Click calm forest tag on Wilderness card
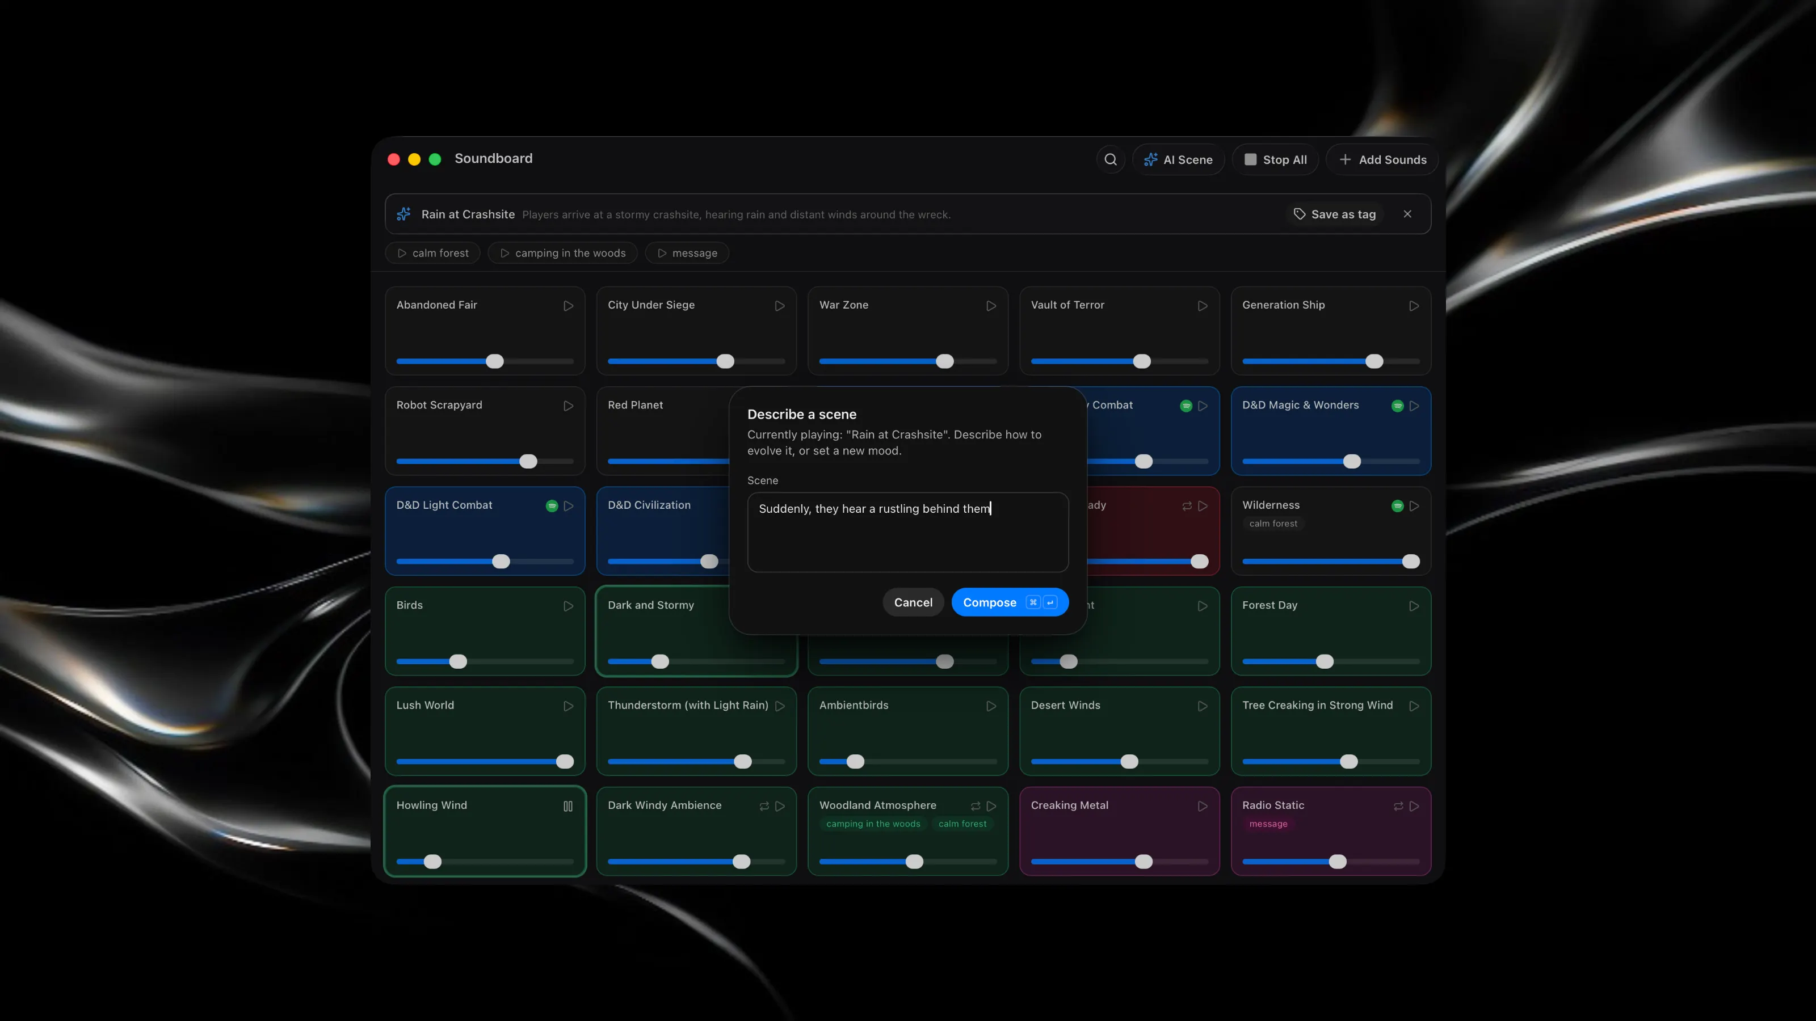This screenshot has height=1021, width=1816. tap(1272, 524)
